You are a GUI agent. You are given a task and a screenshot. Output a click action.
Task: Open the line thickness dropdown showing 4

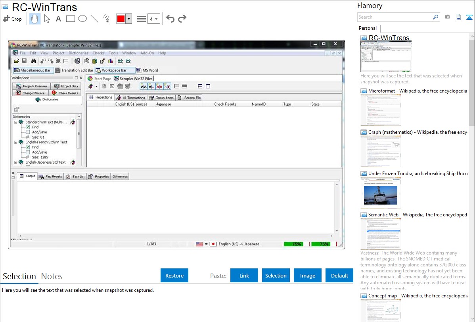(153, 19)
